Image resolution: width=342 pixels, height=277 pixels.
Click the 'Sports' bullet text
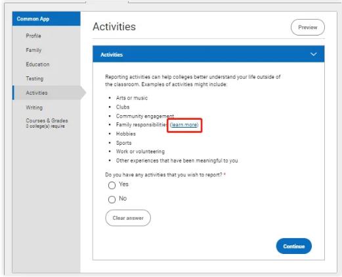123,143
